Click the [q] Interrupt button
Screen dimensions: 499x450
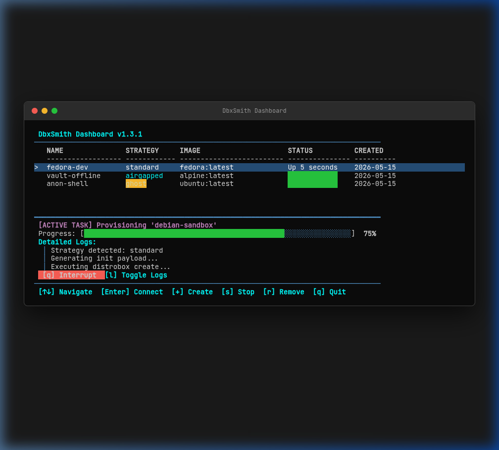pyautogui.click(x=71, y=275)
